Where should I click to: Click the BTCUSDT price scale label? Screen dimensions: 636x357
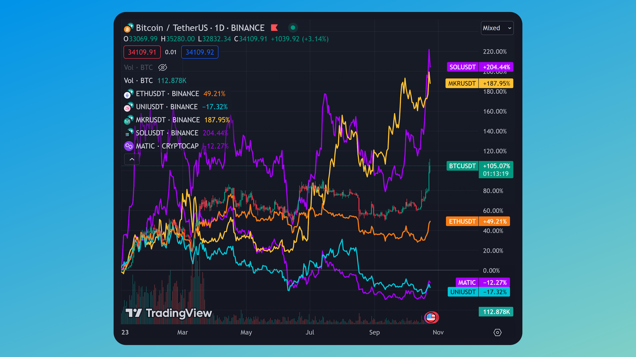click(462, 166)
